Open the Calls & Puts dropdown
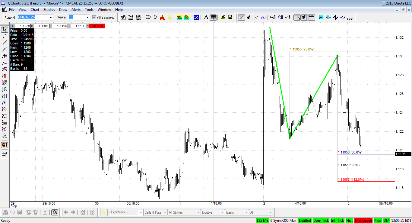The image size is (412, 223). point(155,212)
